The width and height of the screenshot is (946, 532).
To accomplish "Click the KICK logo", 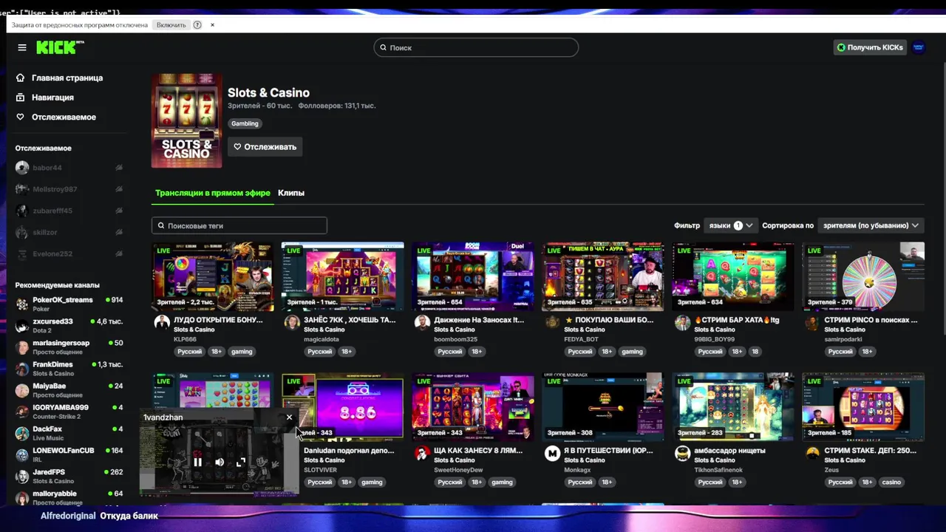I will (x=60, y=47).
